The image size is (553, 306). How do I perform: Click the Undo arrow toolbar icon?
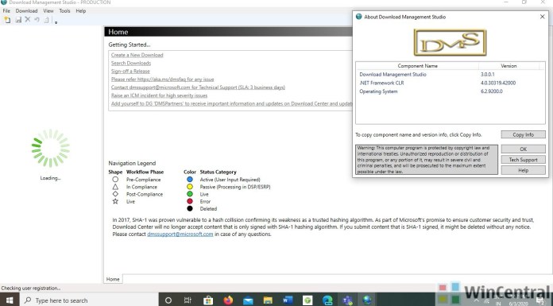[x=37, y=20]
